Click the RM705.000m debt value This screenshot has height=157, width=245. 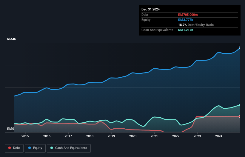click(188, 15)
